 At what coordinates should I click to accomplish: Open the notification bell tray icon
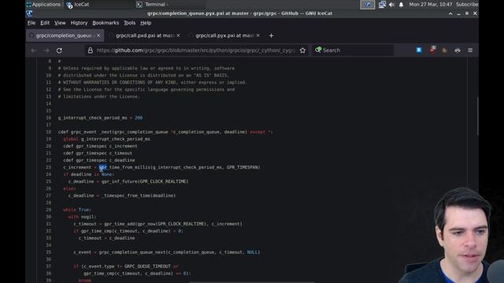[401, 5]
